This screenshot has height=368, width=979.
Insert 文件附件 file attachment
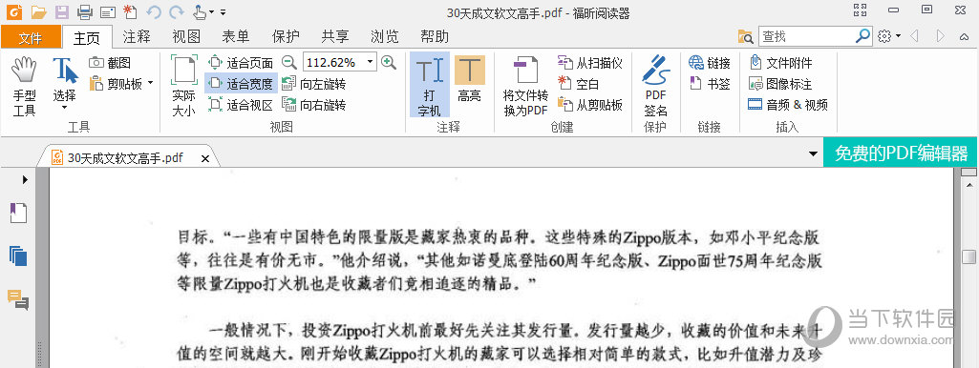point(780,63)
